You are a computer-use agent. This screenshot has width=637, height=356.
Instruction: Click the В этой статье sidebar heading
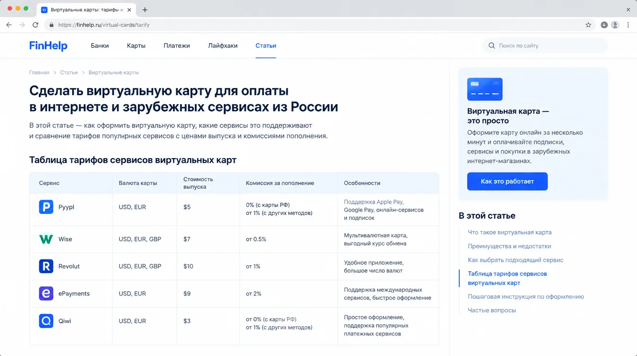487,216
